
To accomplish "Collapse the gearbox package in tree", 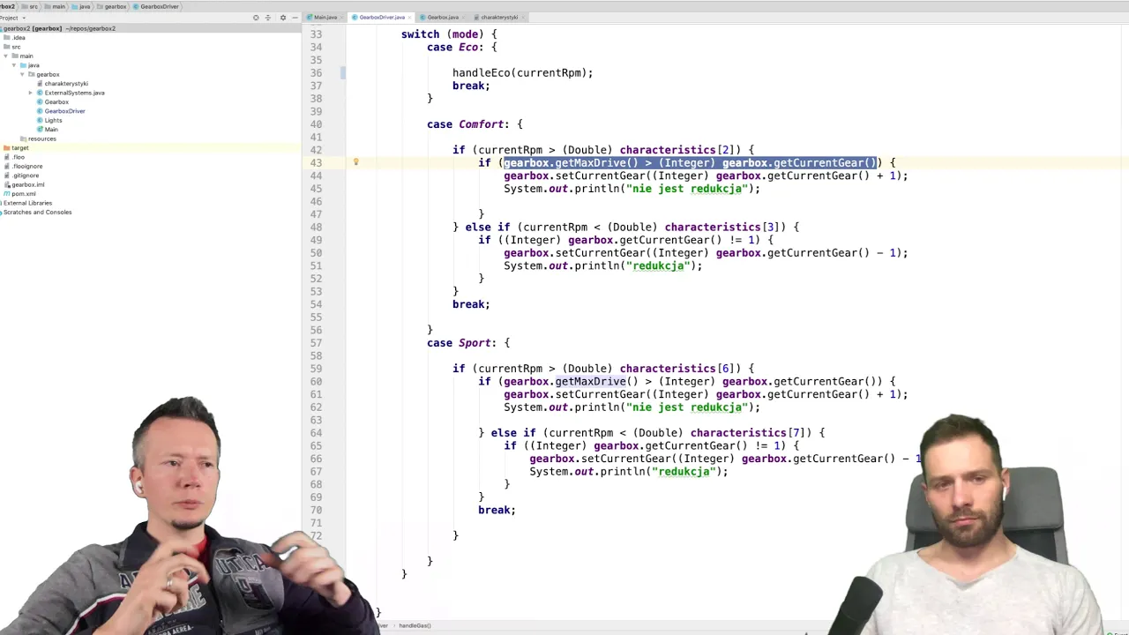I will click(22, 75).
